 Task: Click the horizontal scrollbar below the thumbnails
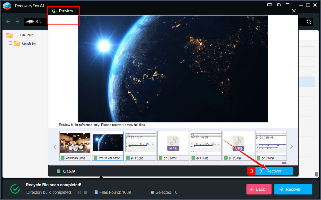pyautogui.click(x=284, y=163)
